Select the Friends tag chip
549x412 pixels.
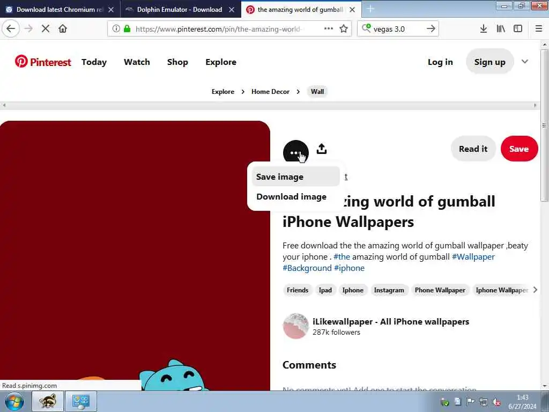[297, 290]
